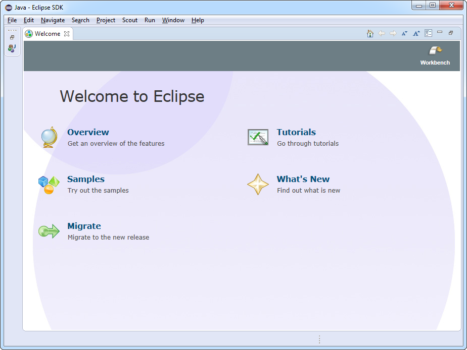
Task: Click the 'Welcome to Eclipse' heading
Action: point(132,96)
